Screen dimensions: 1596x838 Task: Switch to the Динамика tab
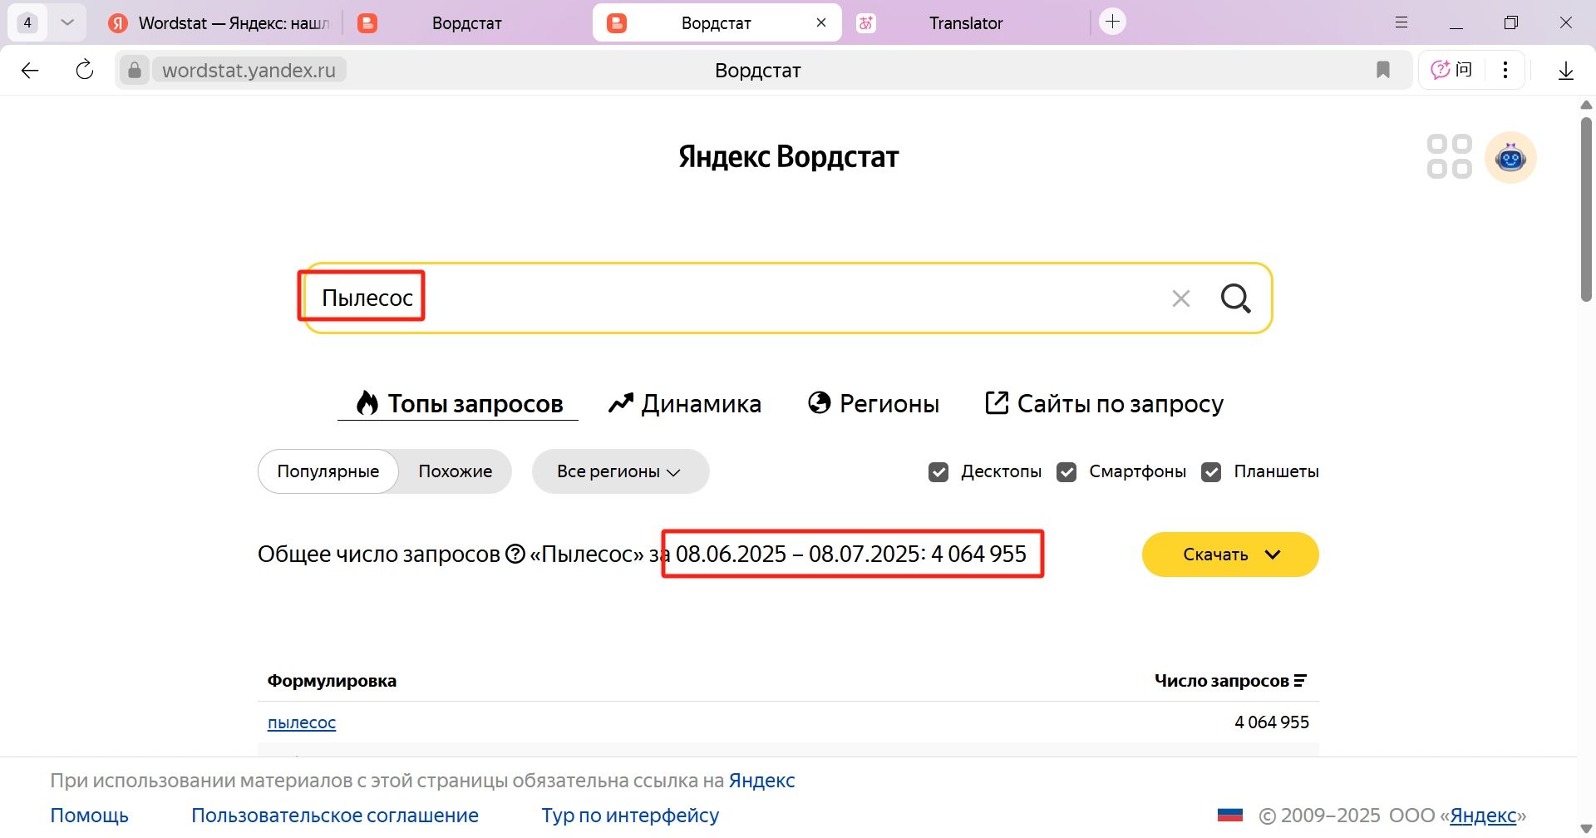685,403
